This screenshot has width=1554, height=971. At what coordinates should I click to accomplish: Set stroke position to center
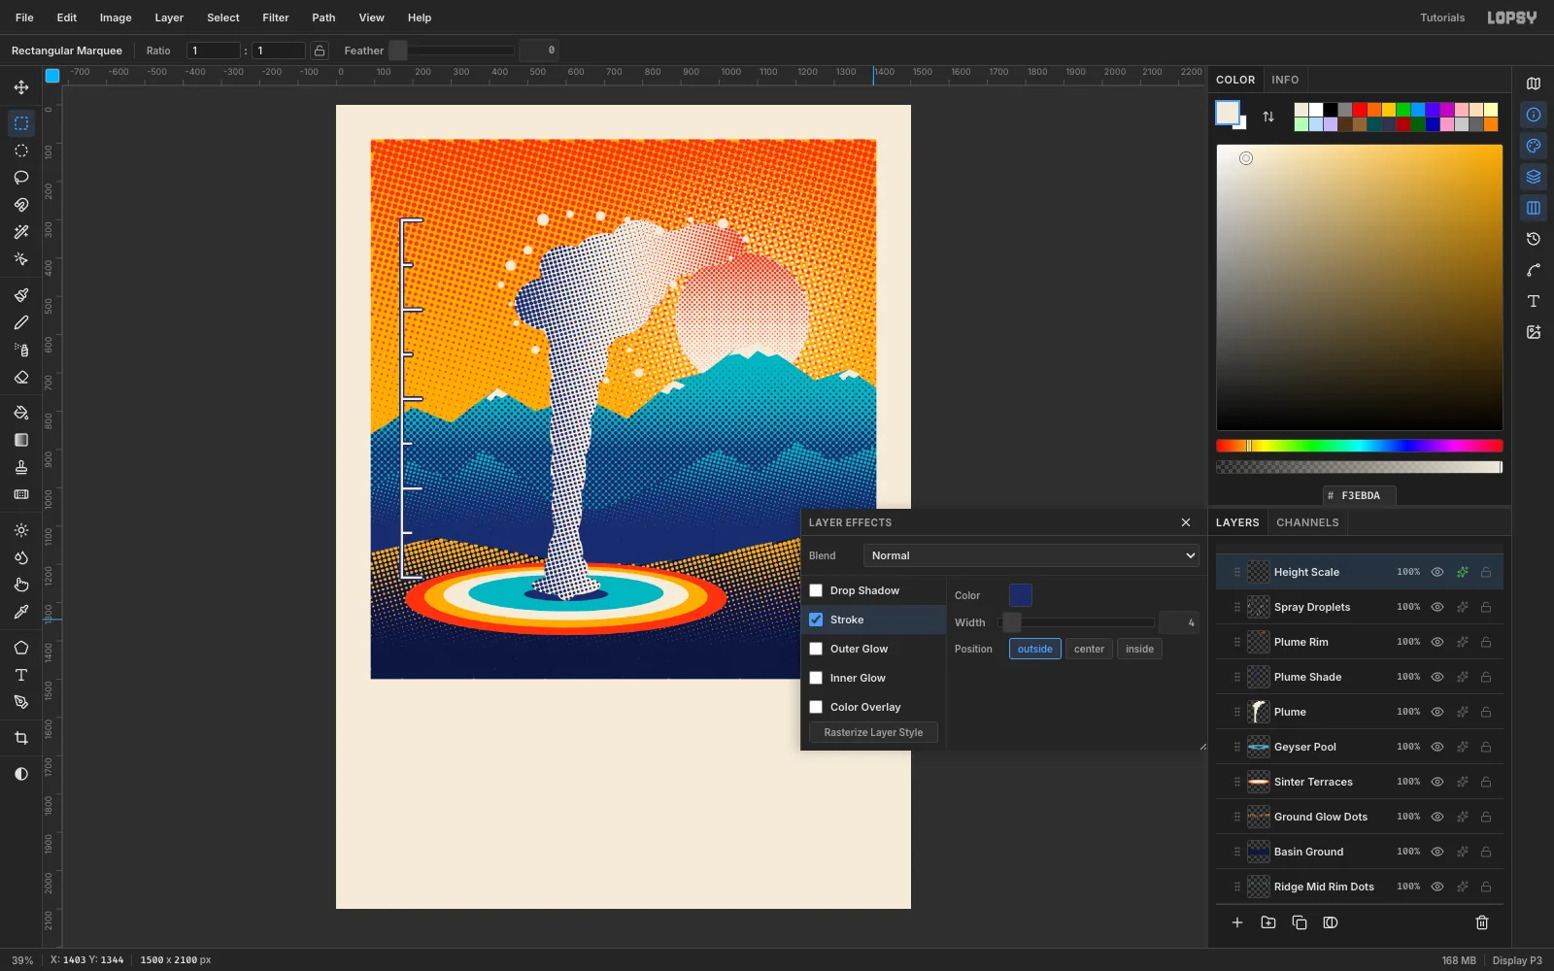tap(1089, 649)
